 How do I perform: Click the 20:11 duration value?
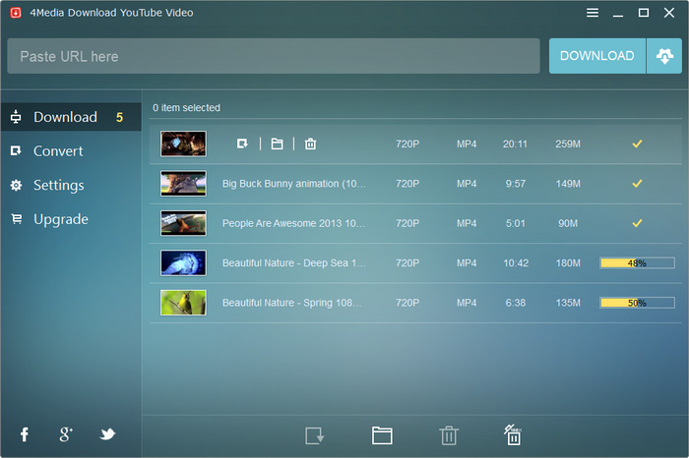[x=515, y=143]
